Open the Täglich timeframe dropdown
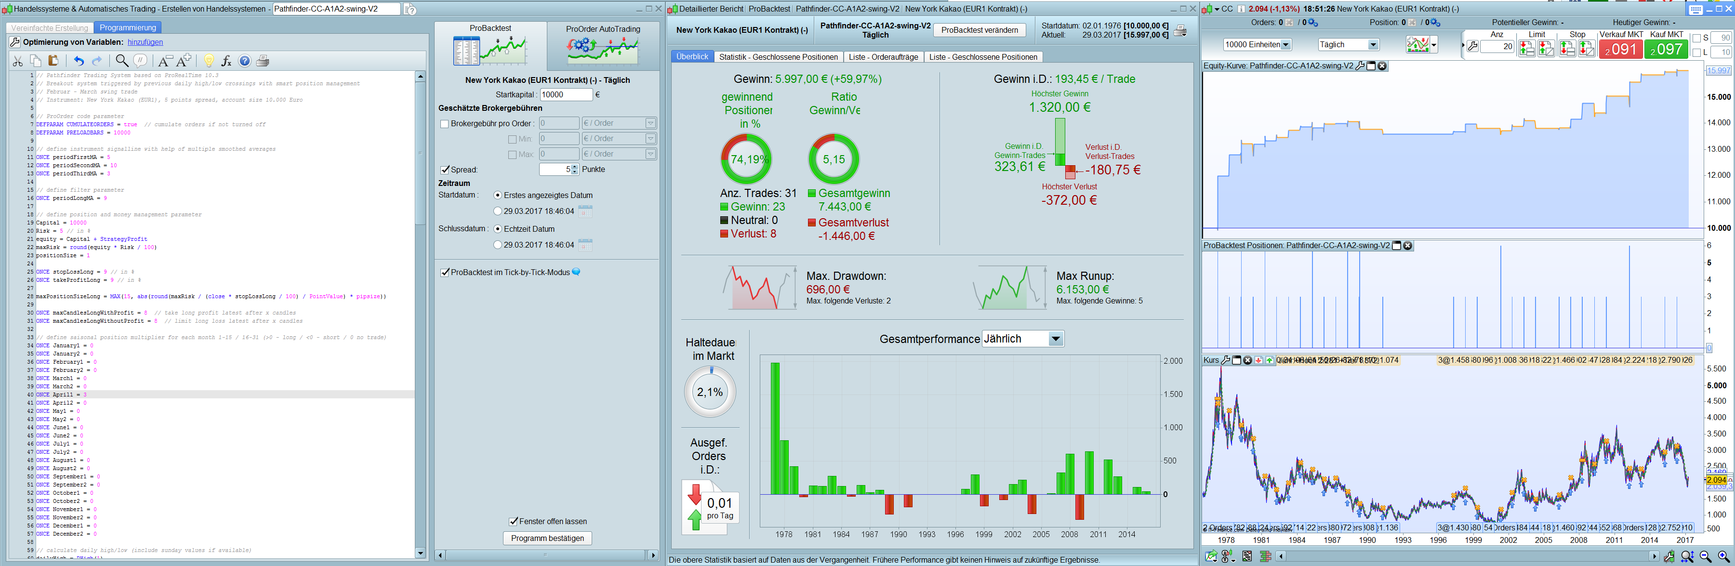Viewport: 1735px width, 566px height. pos(1373,45)
